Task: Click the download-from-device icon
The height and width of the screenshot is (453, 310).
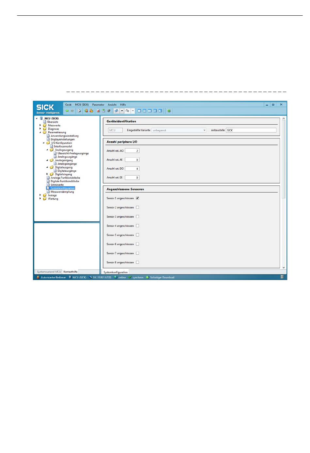Action: 127,111
